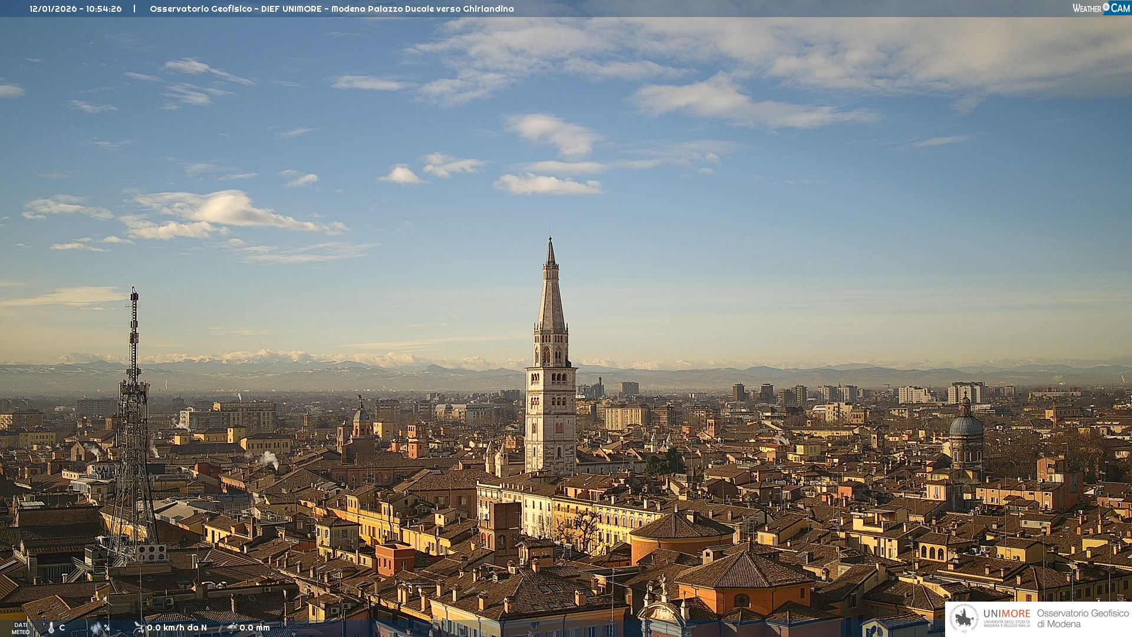Click the UNIMORE university seal emblem
Image resolution: width=1132 pixels, height=637 pixels.
pyautogui.click(x=964, y=618)
